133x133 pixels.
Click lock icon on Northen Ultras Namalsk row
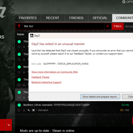pos(24,110)
